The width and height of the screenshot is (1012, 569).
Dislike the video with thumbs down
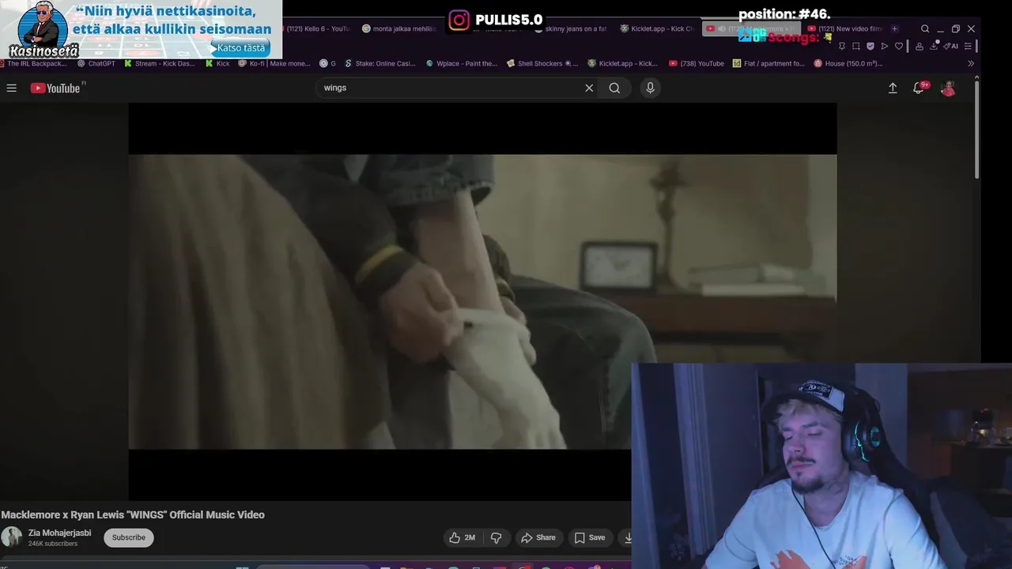pos(496,537)
